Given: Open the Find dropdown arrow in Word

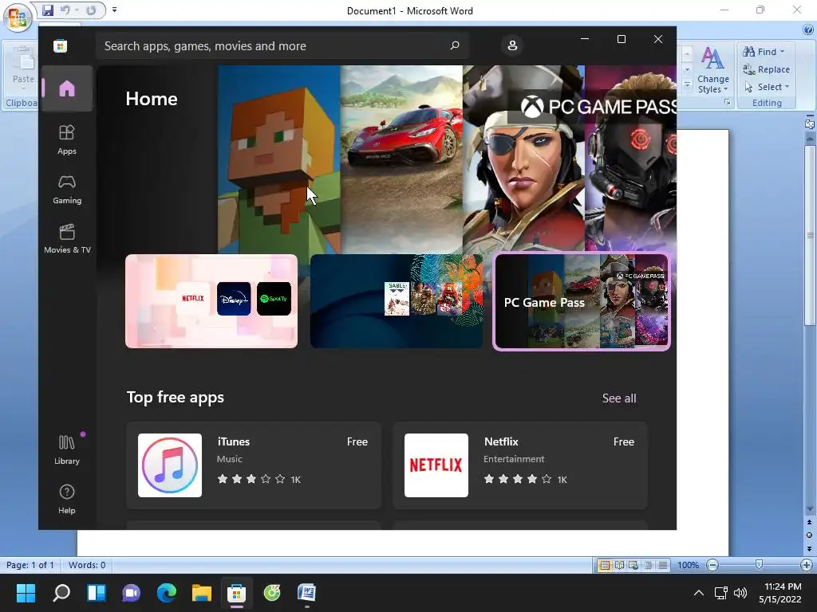Looking at the screenshot, I should coord(782,52).
